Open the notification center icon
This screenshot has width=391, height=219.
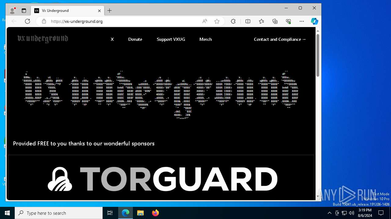(381, 213)
